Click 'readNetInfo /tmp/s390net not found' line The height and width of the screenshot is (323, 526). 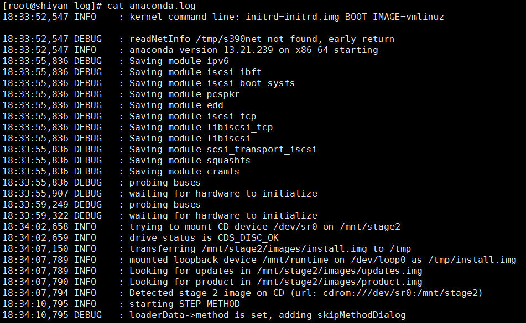tap(262, 39)
